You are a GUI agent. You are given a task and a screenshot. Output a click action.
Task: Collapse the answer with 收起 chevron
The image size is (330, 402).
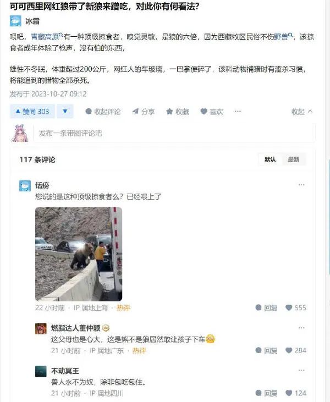tap(302, 112)
